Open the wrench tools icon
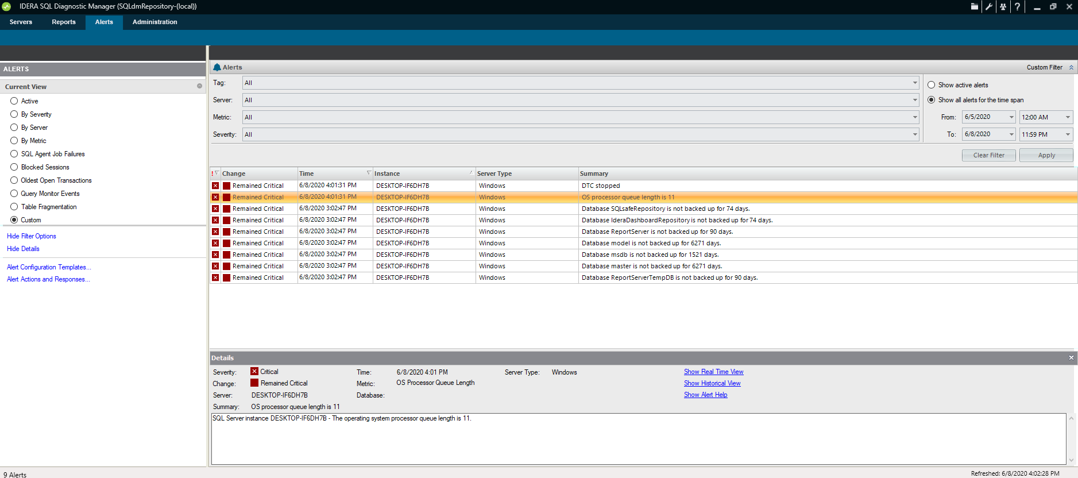This screenshot has height=478, width=1078. (989, 7)
